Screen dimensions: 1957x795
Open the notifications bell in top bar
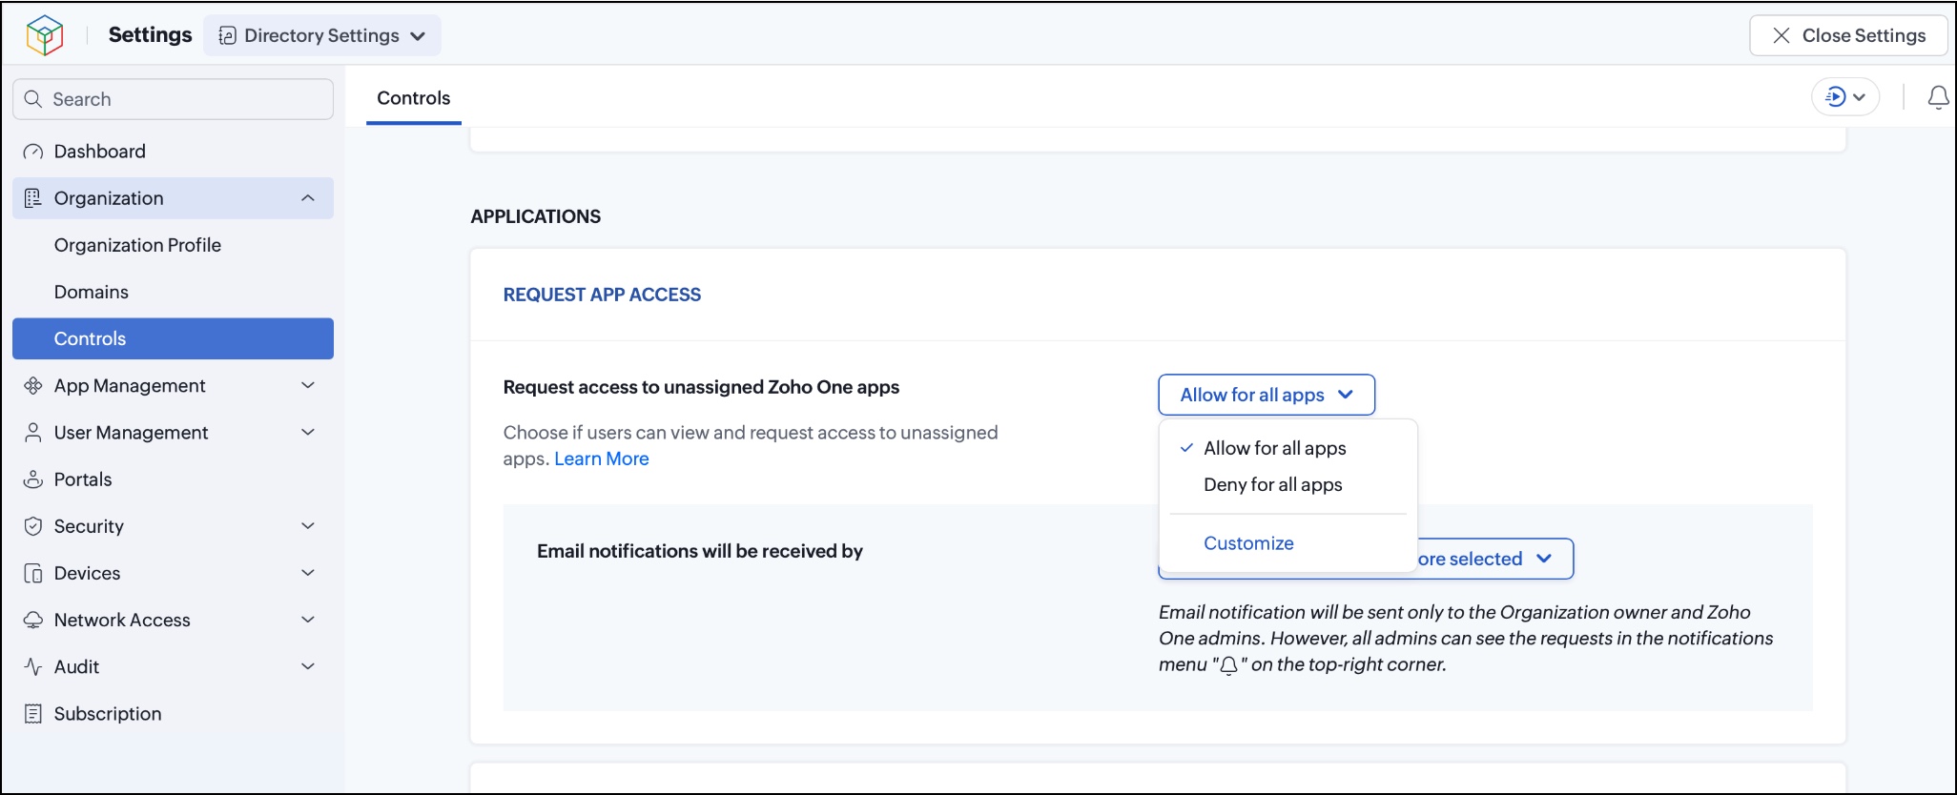coord(1938,97)
